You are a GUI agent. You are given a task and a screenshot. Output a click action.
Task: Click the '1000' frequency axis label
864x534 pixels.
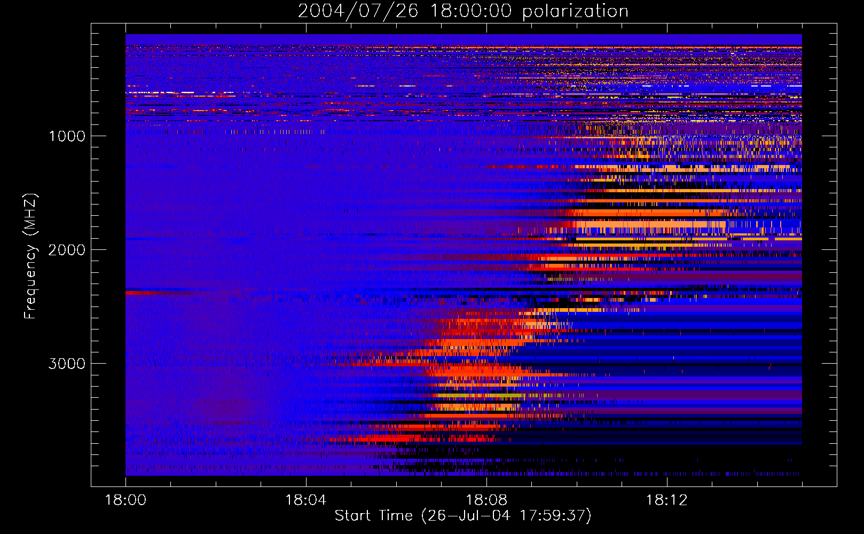(x=67, y=136)
